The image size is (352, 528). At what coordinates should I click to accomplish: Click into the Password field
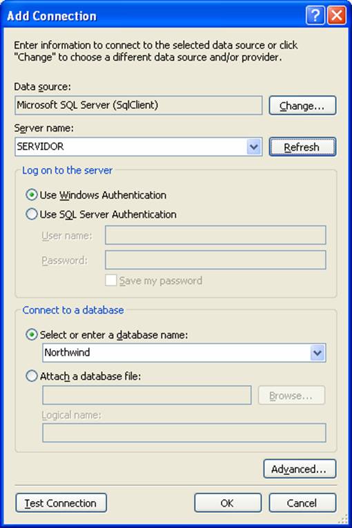[x=215, y=260]
